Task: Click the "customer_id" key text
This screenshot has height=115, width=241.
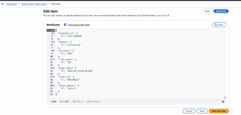Action: (66, 33)
